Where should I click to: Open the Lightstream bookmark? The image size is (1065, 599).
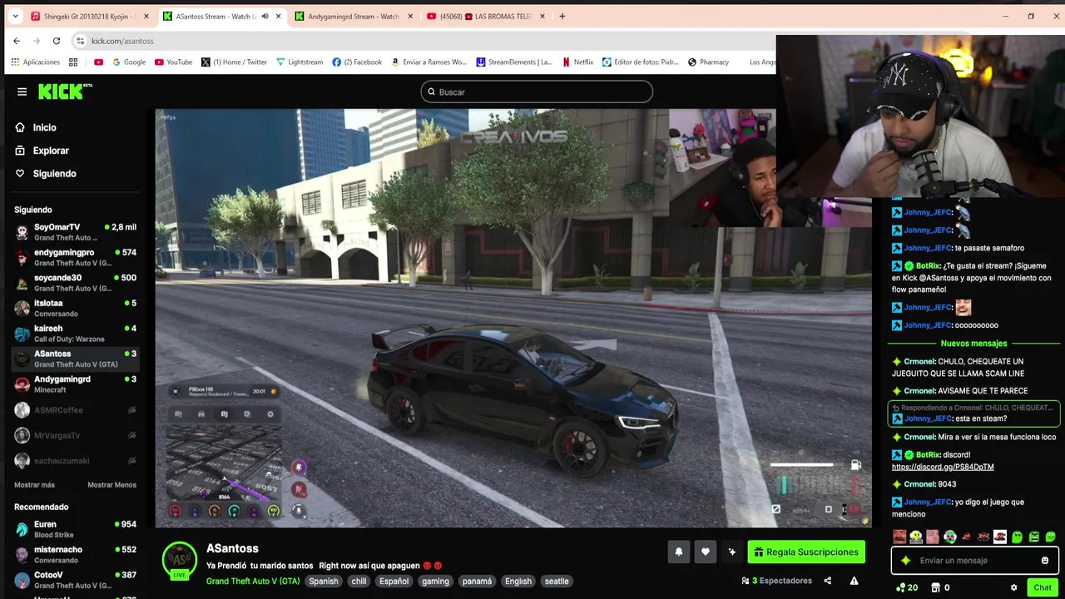(300, 62)
